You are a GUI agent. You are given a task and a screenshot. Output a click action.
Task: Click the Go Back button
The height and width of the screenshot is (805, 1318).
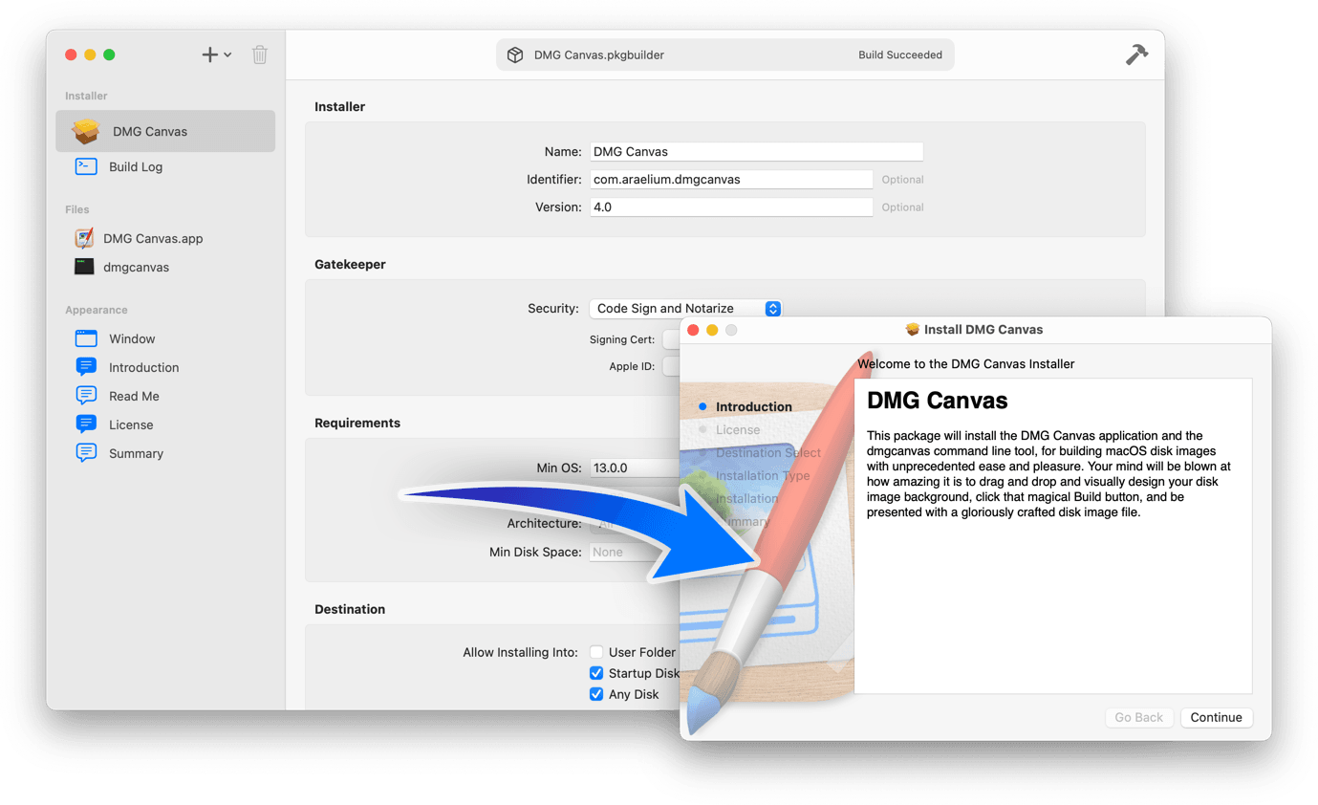[x=1138, y=717]
